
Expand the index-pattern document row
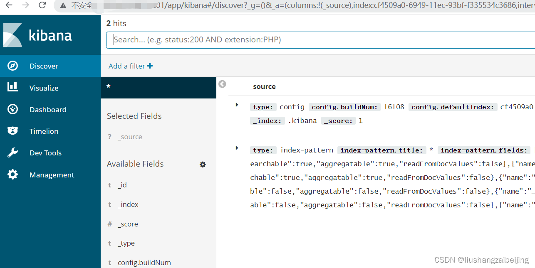237,148
